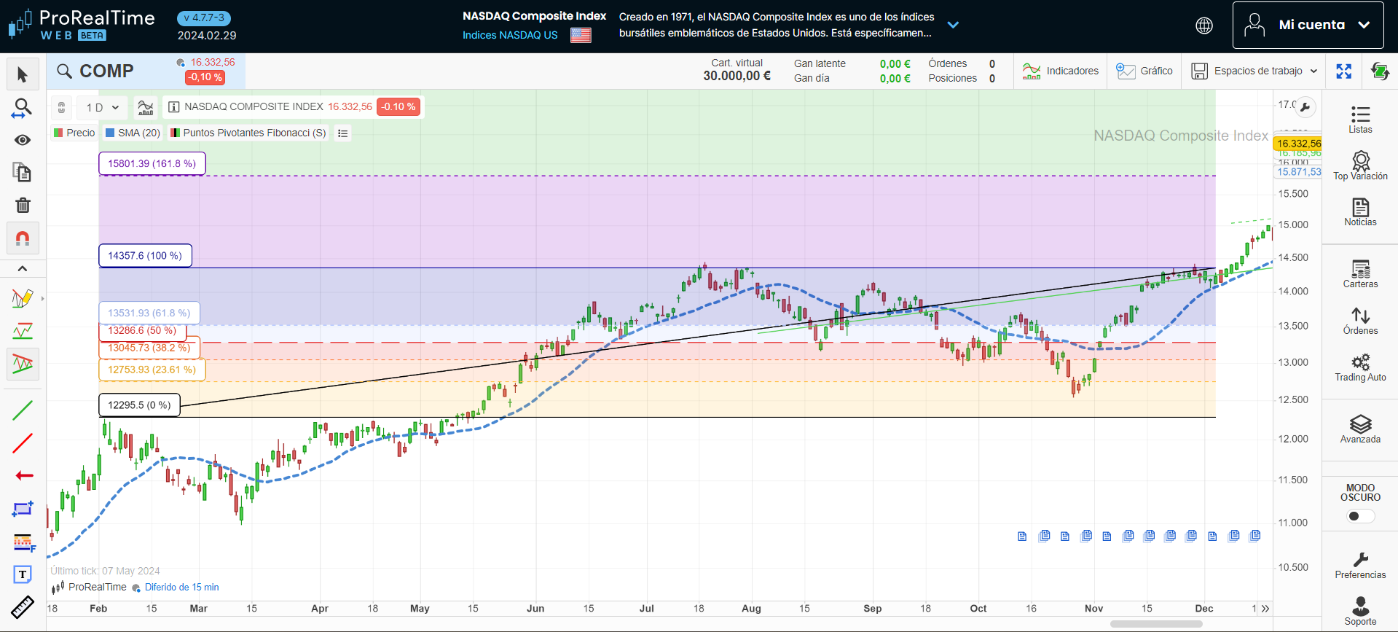
Task: Click Diferido de 15 min link
Action: pyautogui.click(x=181, y=588)
